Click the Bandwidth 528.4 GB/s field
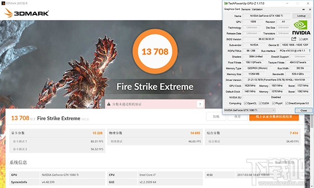The height and width of the screenshot is (188, 314). pyautogui.click(x=298, y=74)
